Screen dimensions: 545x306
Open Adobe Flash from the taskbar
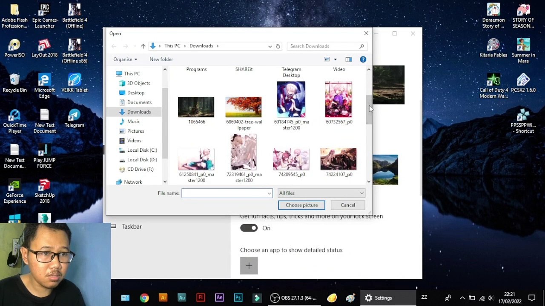(201, 298)
